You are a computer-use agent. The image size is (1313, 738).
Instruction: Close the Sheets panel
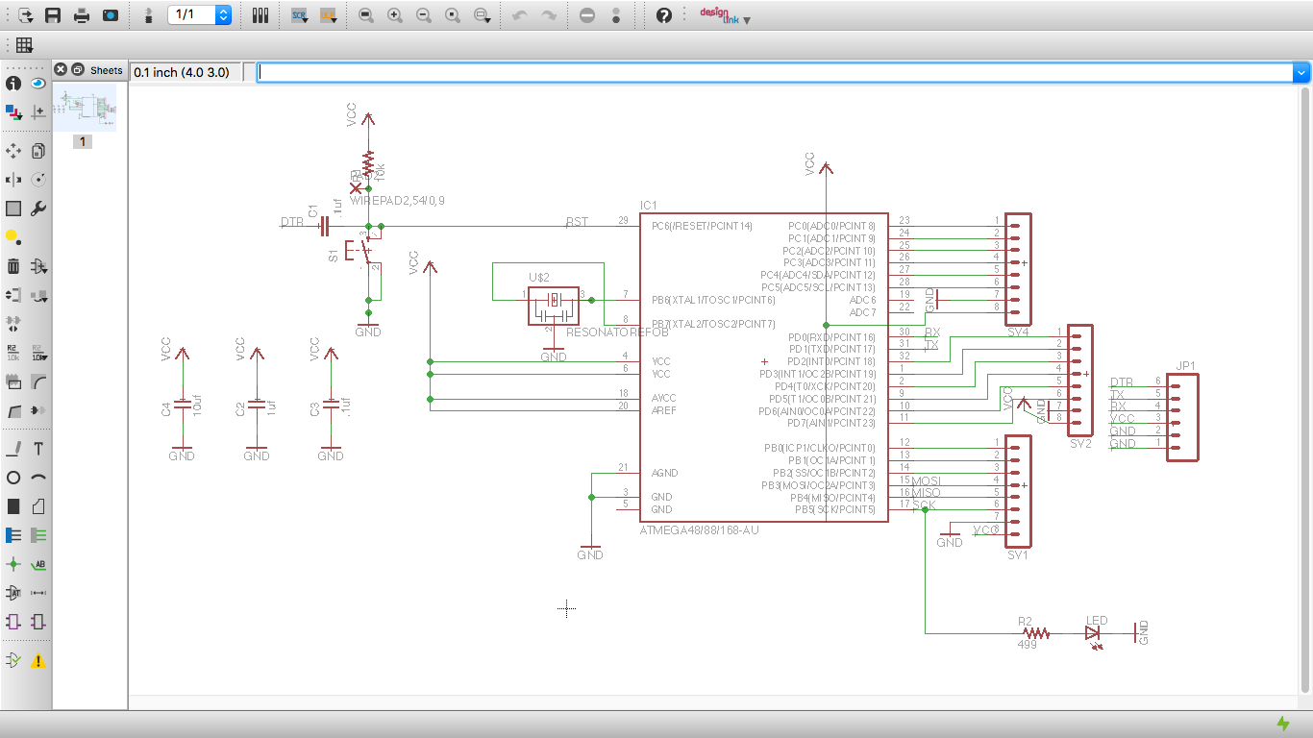(x=61, y=69)
